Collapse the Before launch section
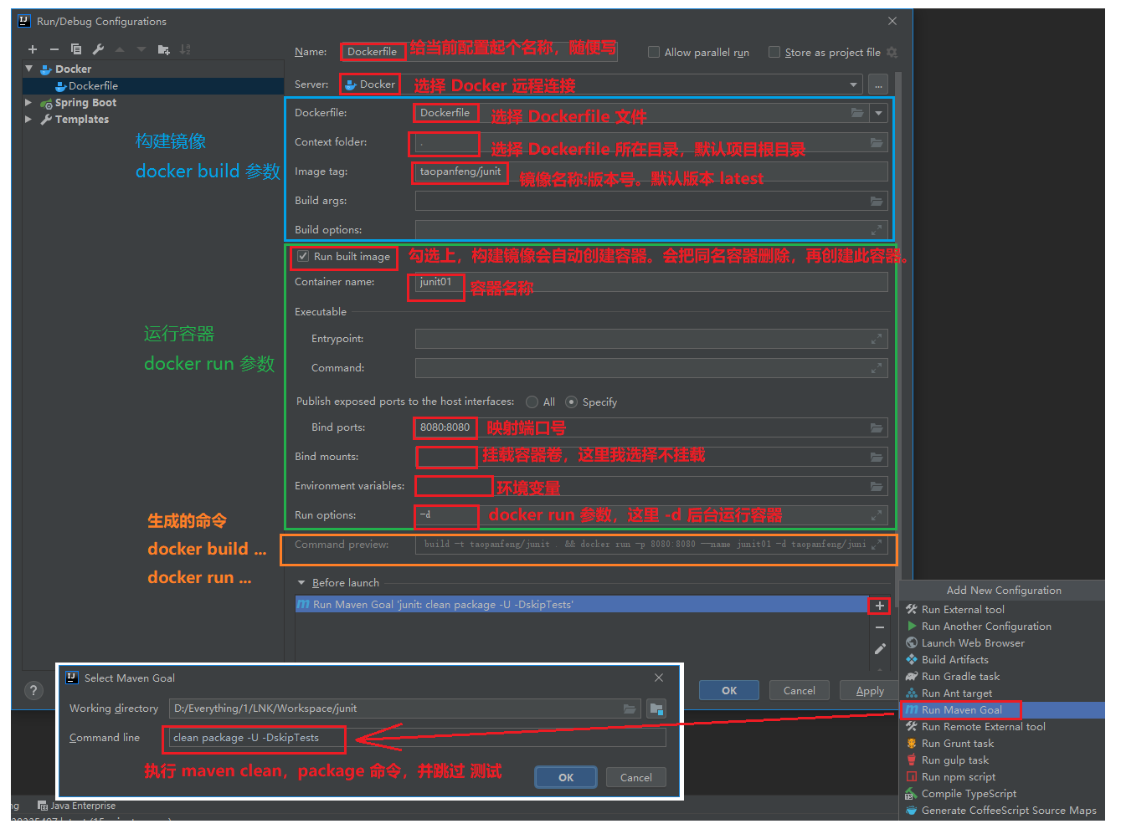The height and width of the screenshot is (834, 1121). tap(301, 583)
